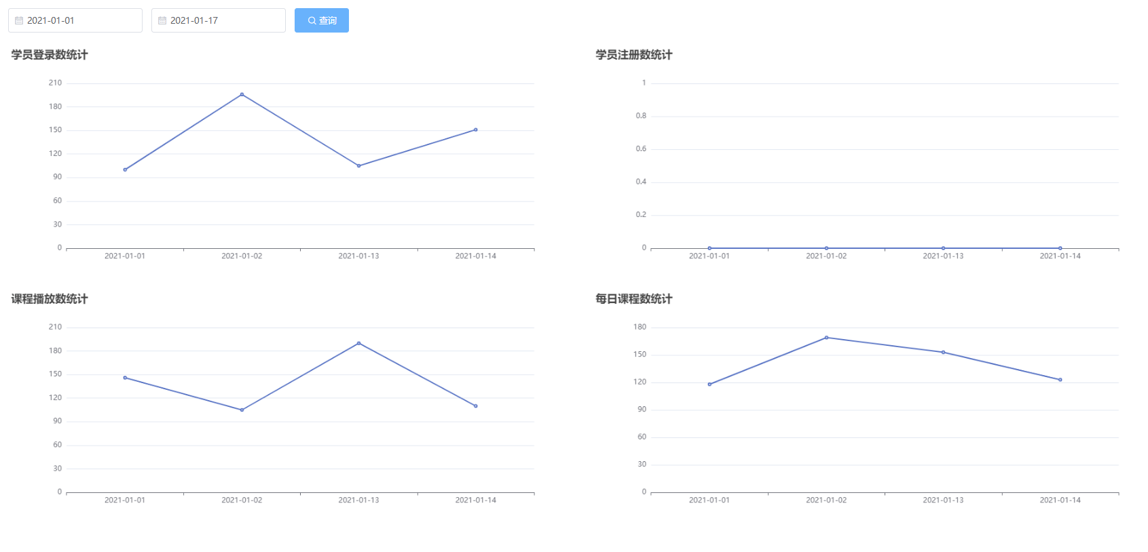Viewport: 1148px width, 552px height.
Task: Click the end date field 2021-01-17
Action: tap(219, 20)
